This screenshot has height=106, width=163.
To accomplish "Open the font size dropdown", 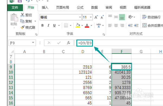I will [x=91, y=17].
